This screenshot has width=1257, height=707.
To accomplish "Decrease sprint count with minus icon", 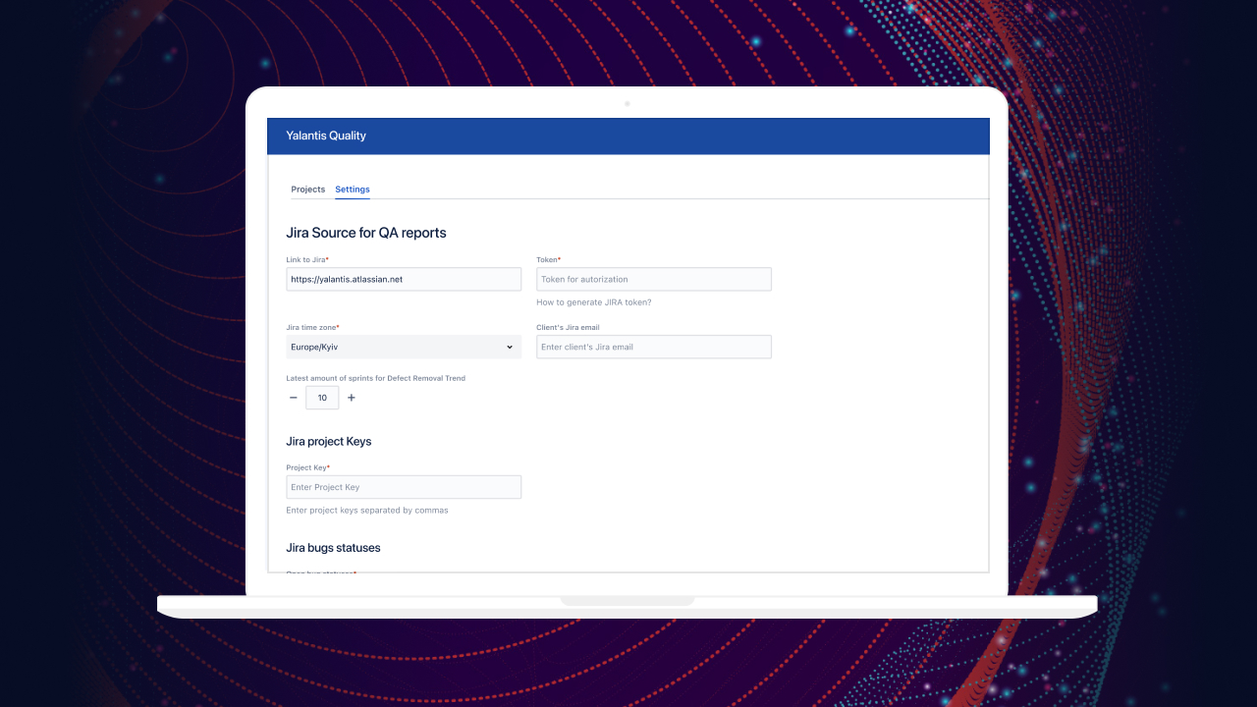I will tap(293, 398).
